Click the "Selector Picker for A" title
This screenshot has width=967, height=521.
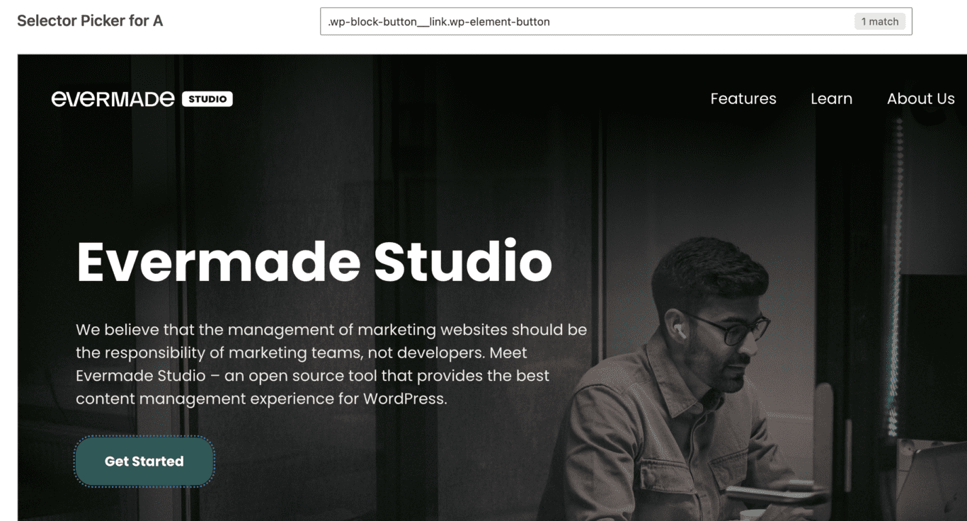pyautogui.click(x=90, y=21)
